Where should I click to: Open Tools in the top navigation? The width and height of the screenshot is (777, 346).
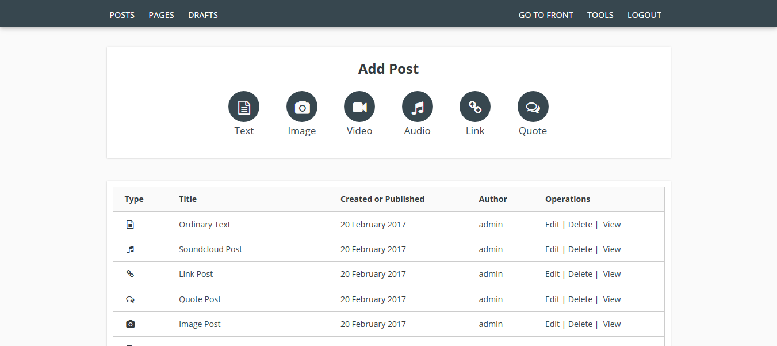coord(600,15)
